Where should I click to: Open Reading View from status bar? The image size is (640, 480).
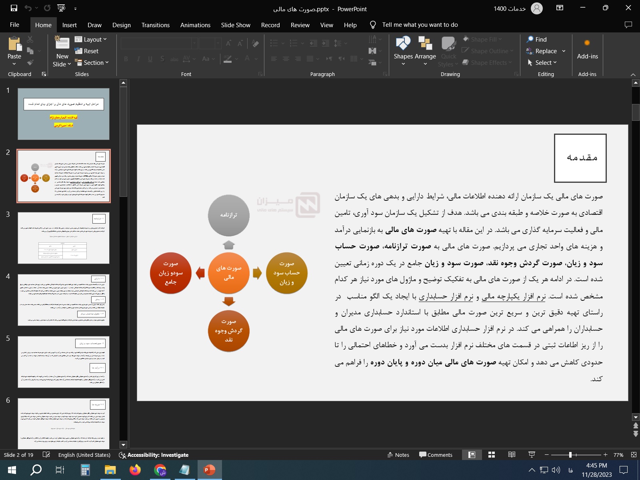[x=512, y=455]
